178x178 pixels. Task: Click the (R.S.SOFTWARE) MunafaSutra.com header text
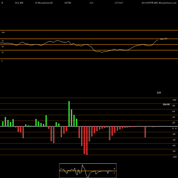159,3
